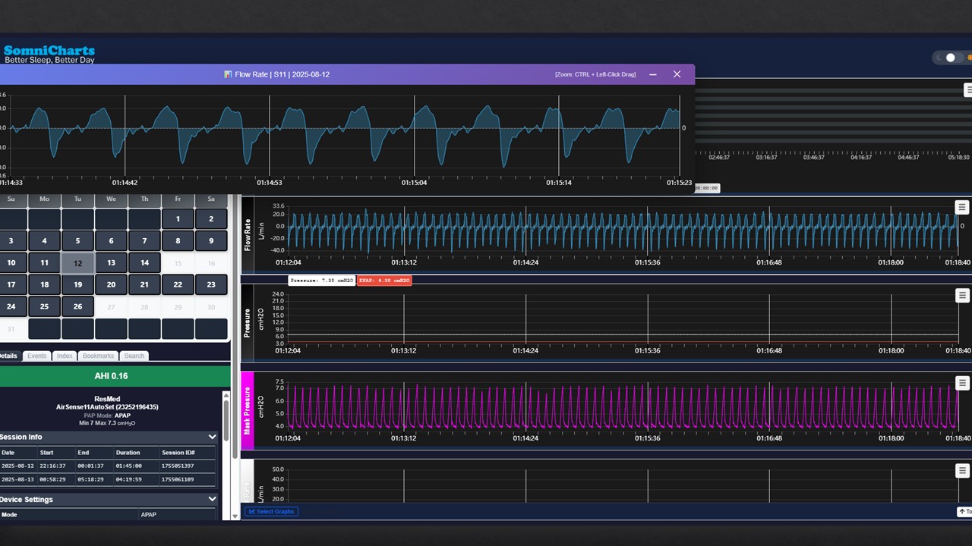Screen dimensions: 972x546
Task: Flip the theme toggle switch in the top-right corner
Action: pyautogui.click(x=950, y=57)
